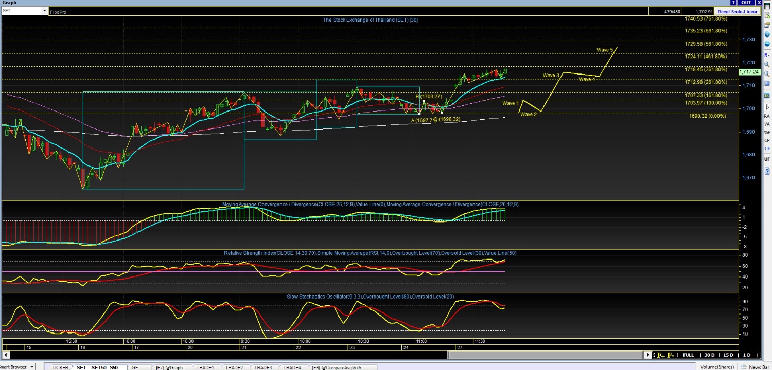Toggle the RA sidebar option

click(x=767, y=116)
